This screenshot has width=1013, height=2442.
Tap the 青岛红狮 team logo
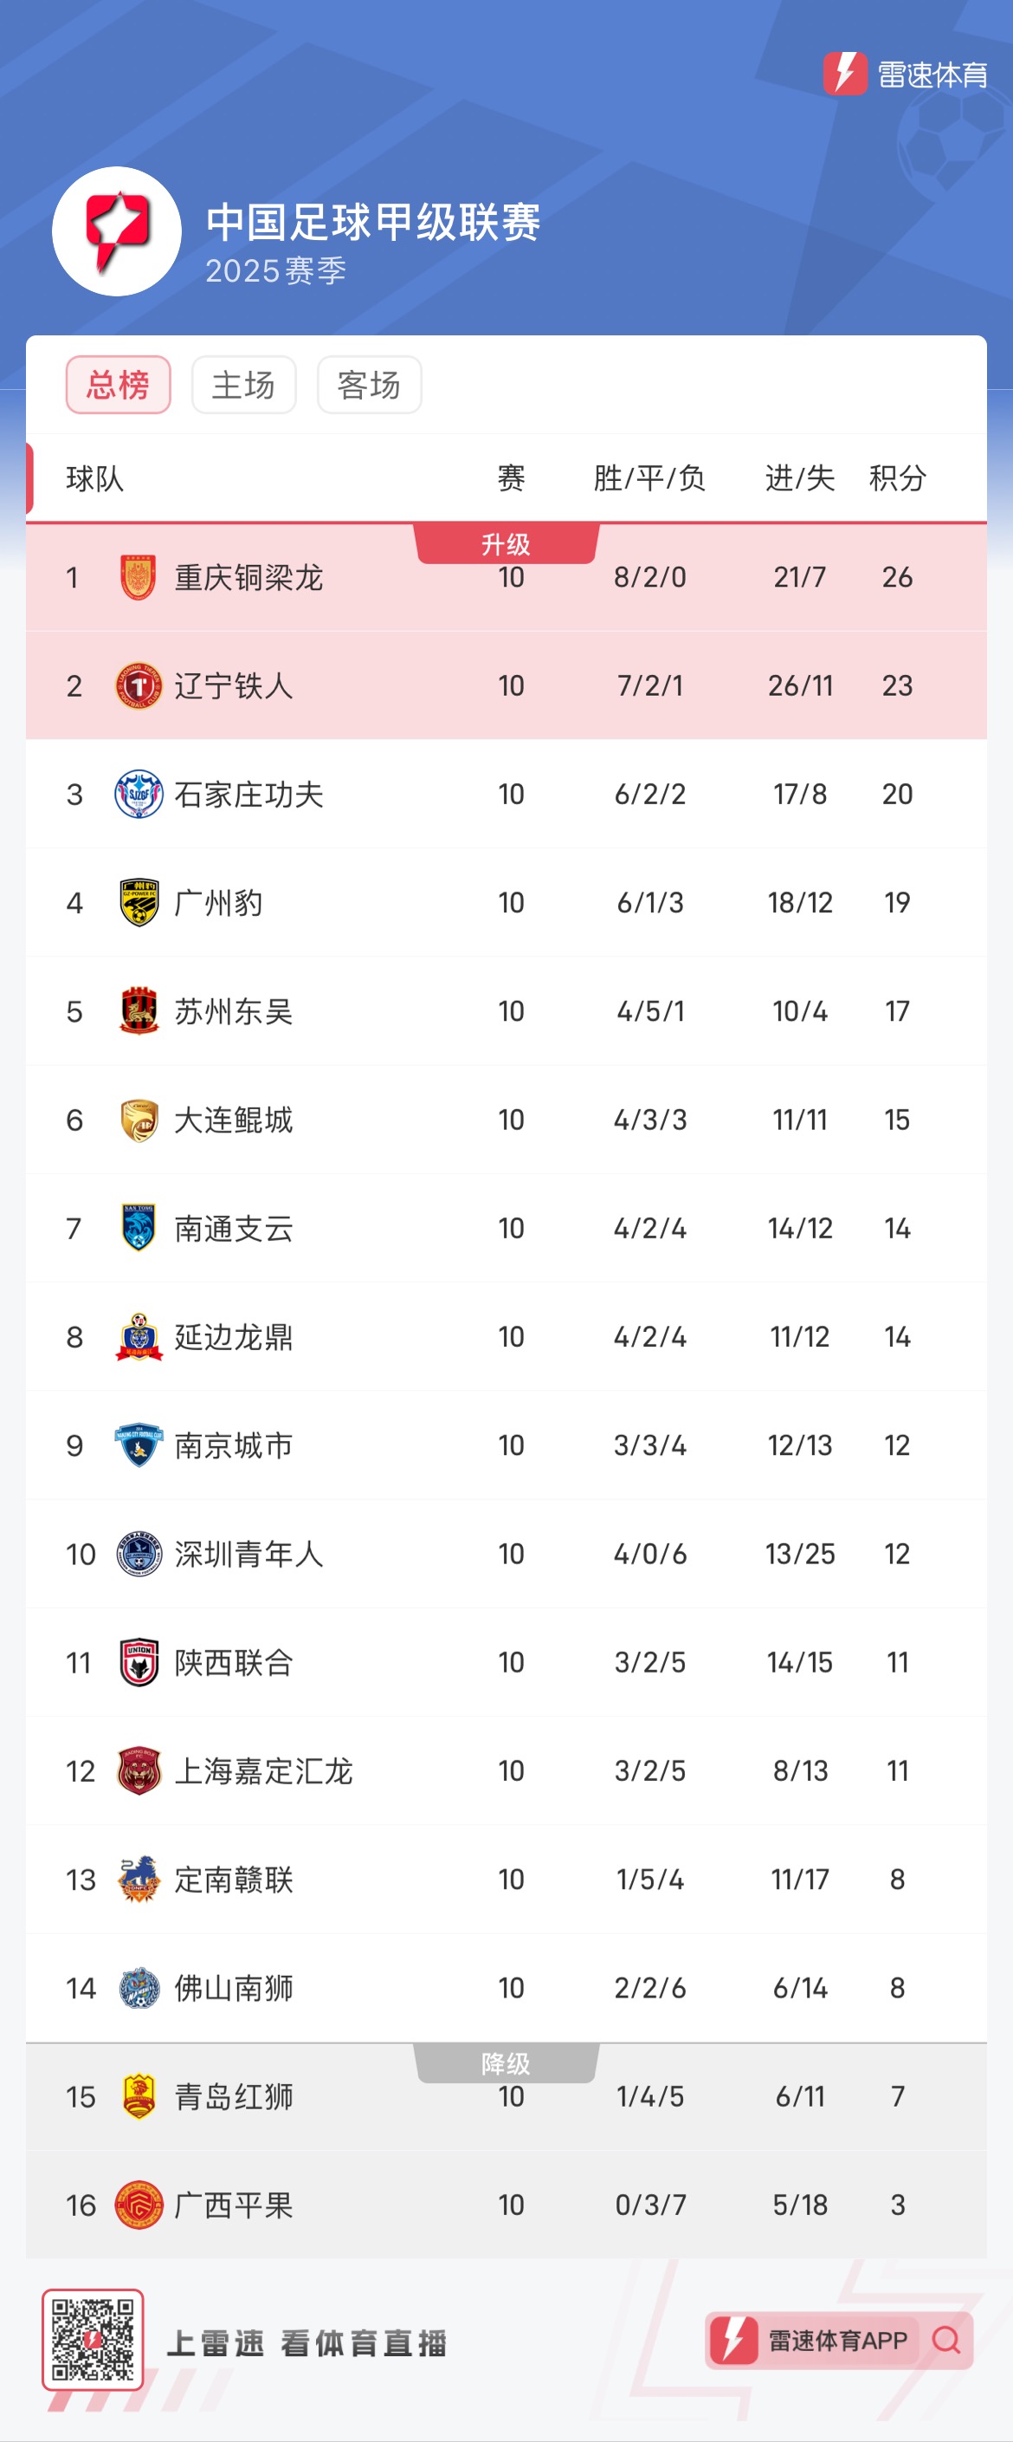tap(139, 2096)
